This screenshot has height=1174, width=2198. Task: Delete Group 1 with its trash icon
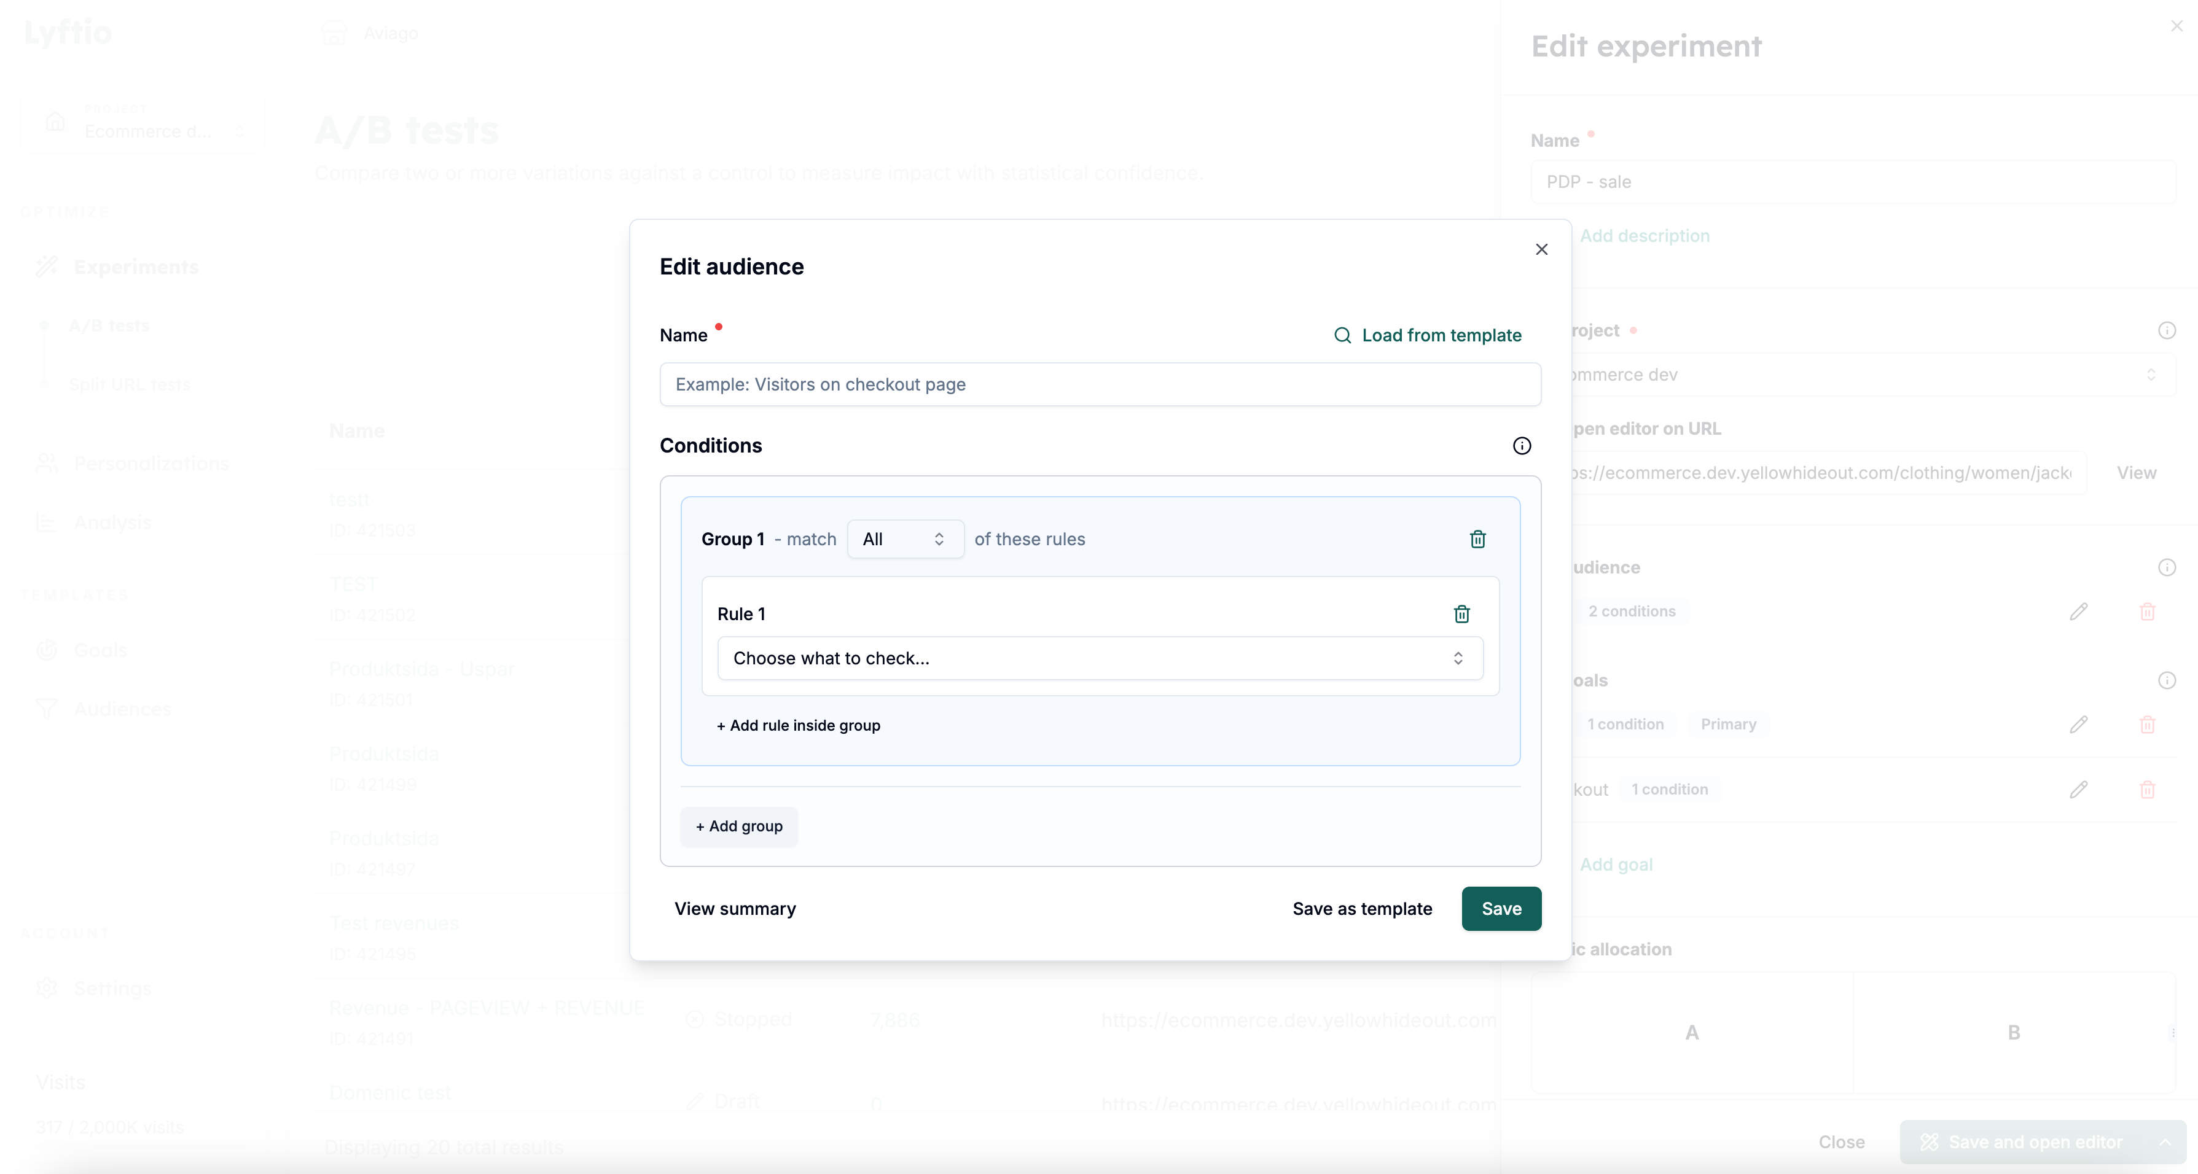pos(1478,539)
